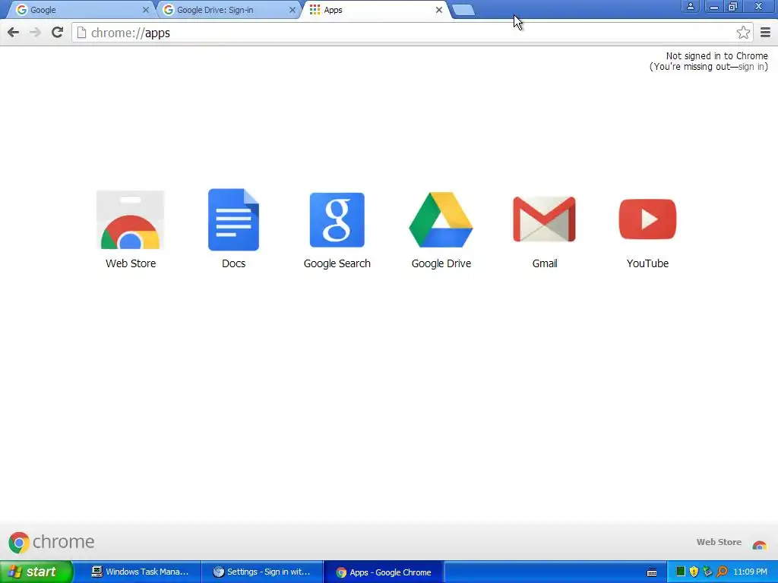
Task: Click the Chrome user profile icon
Action: click(x=690, y=6)
